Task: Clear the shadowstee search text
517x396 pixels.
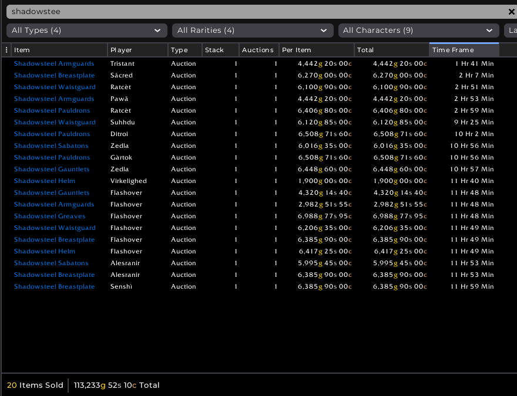Action: coord(511,12)
